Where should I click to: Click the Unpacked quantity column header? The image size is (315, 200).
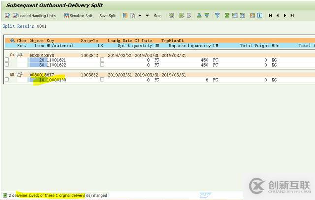189,46
